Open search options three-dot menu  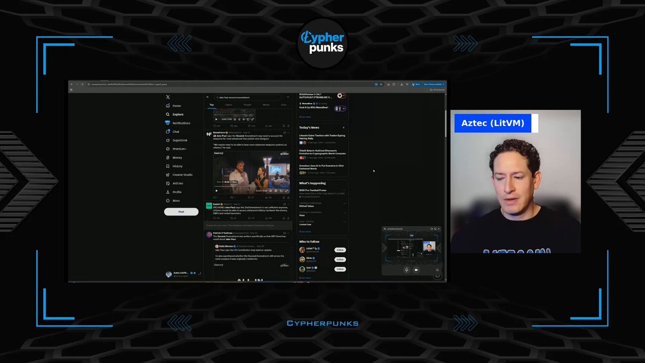(288, 97)
